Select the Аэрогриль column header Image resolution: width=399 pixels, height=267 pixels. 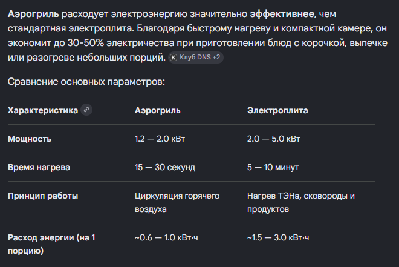(158, 110)
